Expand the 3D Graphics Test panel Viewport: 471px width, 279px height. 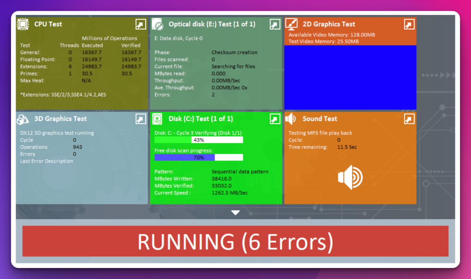pos(141,119)
